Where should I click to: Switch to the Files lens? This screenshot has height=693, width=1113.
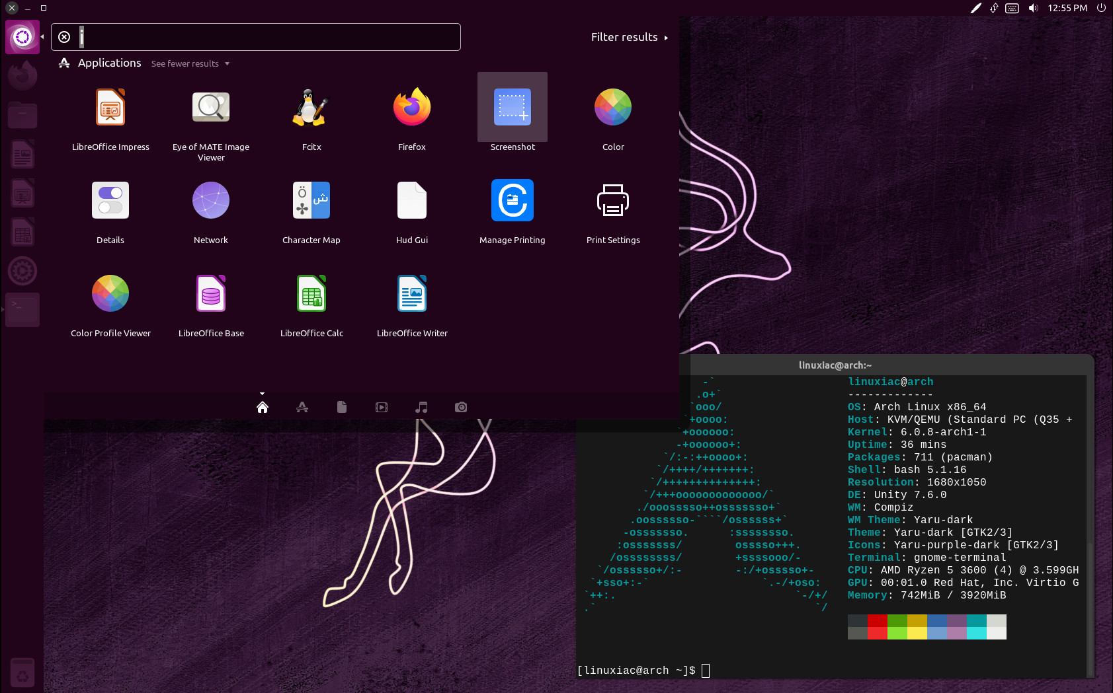(342, 407)
